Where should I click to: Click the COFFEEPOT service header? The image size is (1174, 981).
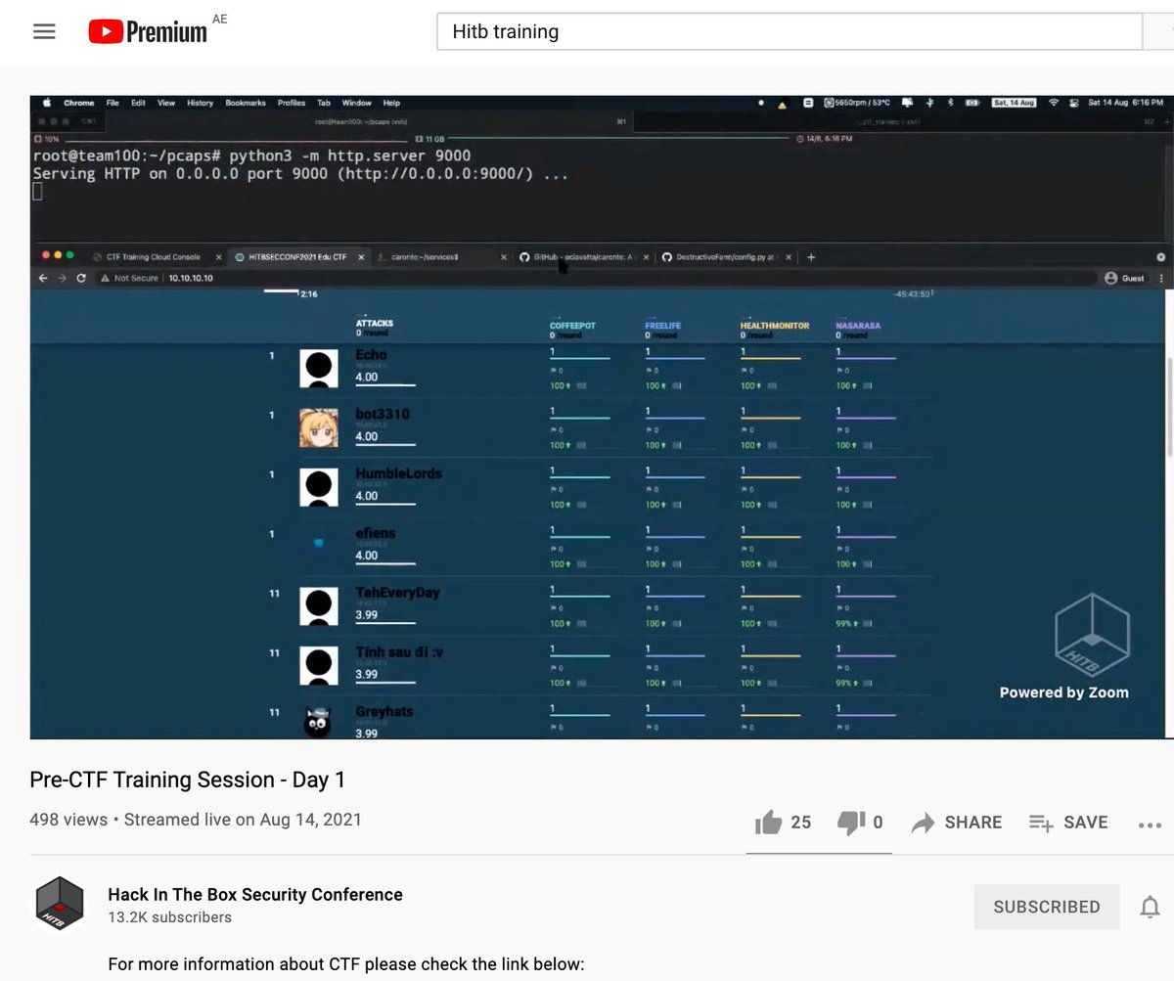pos(572,326)
